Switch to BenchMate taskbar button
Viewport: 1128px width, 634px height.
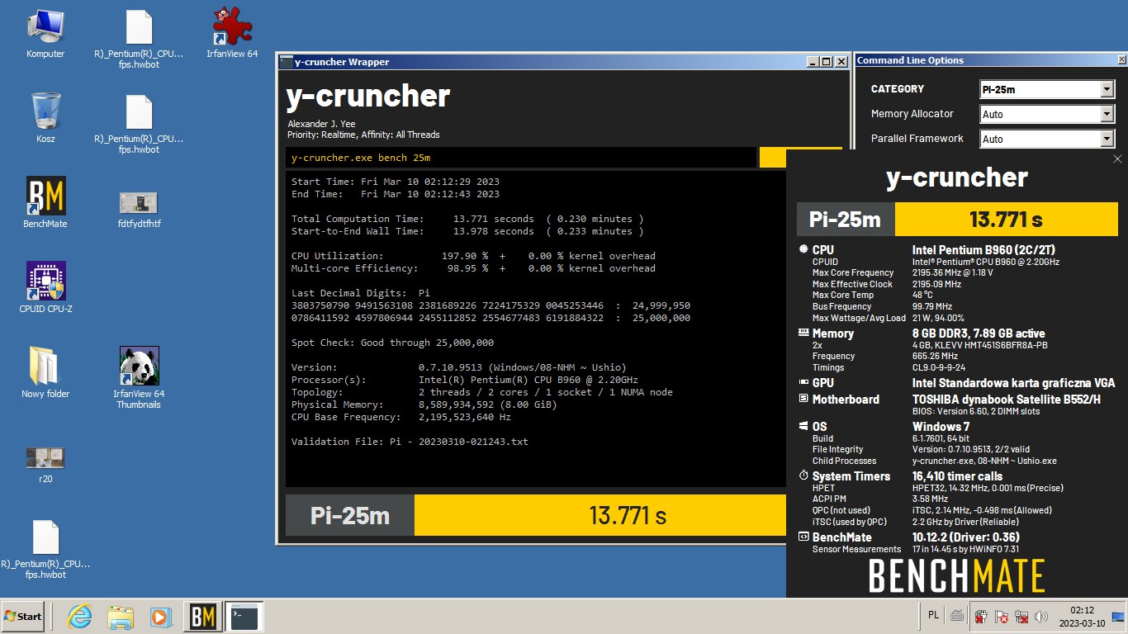[x=202, y=616]
